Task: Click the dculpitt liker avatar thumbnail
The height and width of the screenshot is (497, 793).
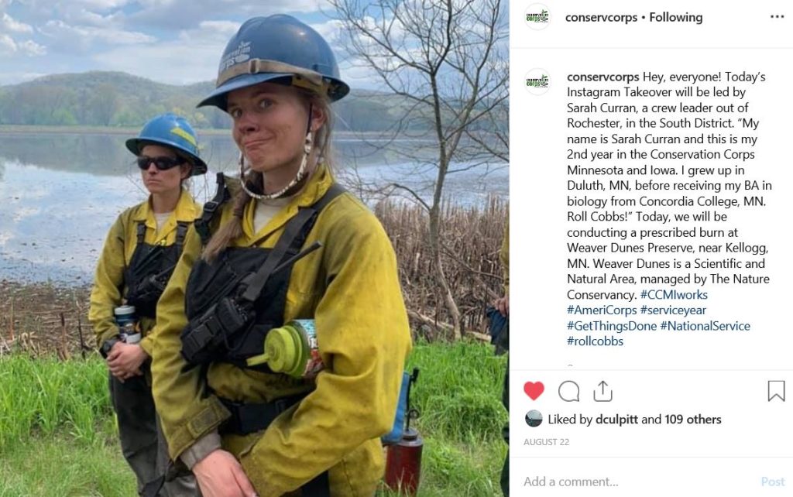Action: pos(534,419)
